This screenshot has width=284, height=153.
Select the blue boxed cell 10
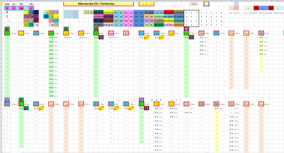[157, 33]
